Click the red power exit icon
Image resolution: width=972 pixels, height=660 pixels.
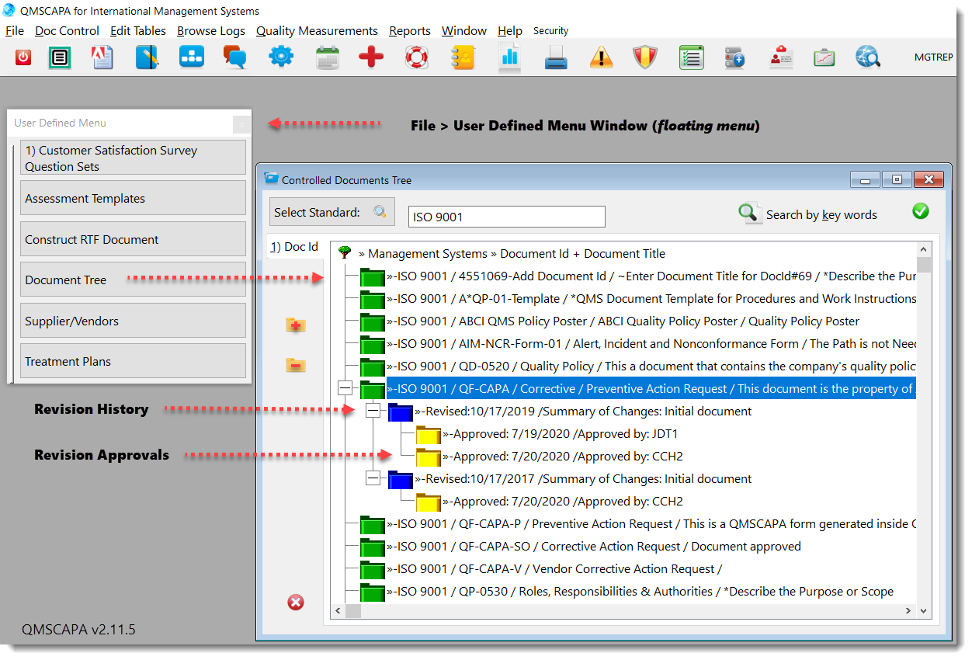23,56
